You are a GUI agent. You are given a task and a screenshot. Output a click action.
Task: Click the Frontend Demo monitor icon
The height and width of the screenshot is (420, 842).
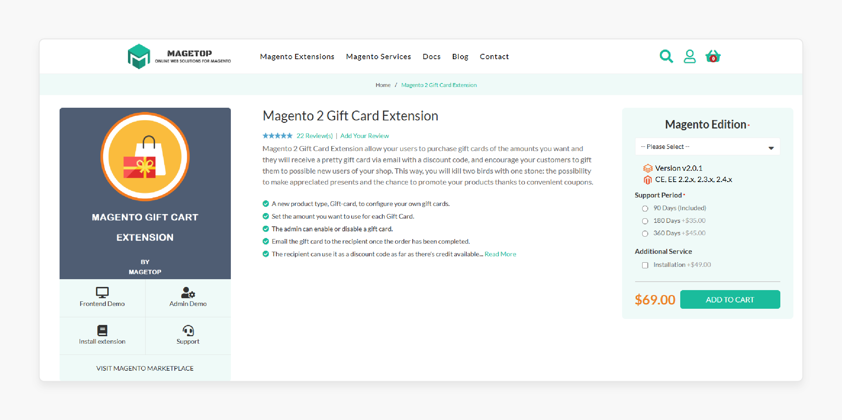pos(102,292)
